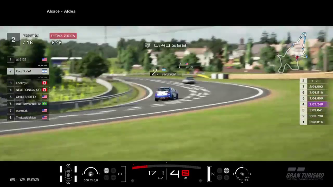Image resolution: width=333 pixels, height=187 pixels.
Task: Click the Brazil flag next to joao_emmanuel110
Action: [44, 104]
